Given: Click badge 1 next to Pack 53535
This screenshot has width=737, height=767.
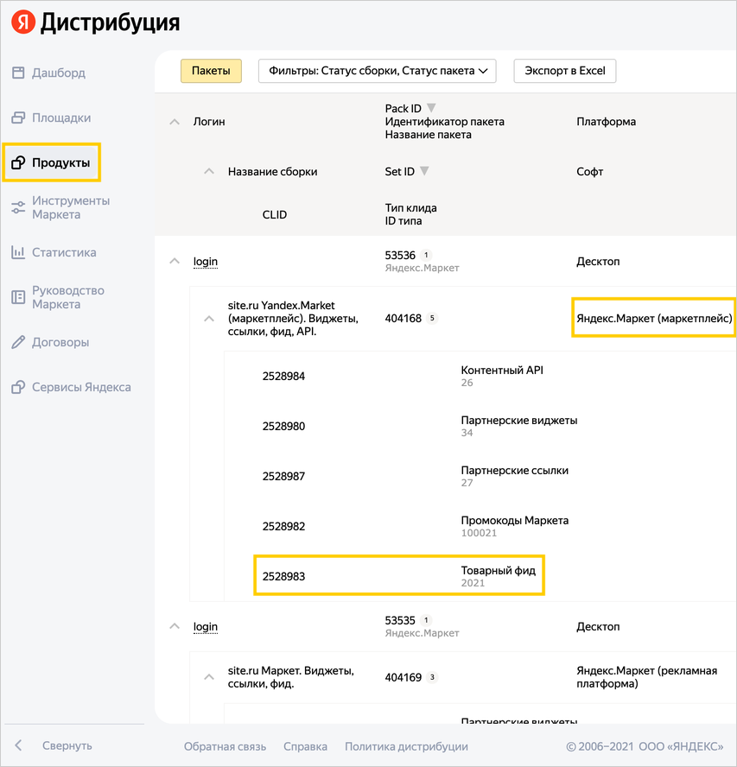Looking at the screenshot, I should point(426,620).
